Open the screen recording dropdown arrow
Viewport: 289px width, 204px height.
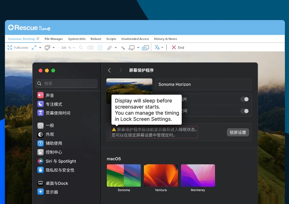coord(138,47)
